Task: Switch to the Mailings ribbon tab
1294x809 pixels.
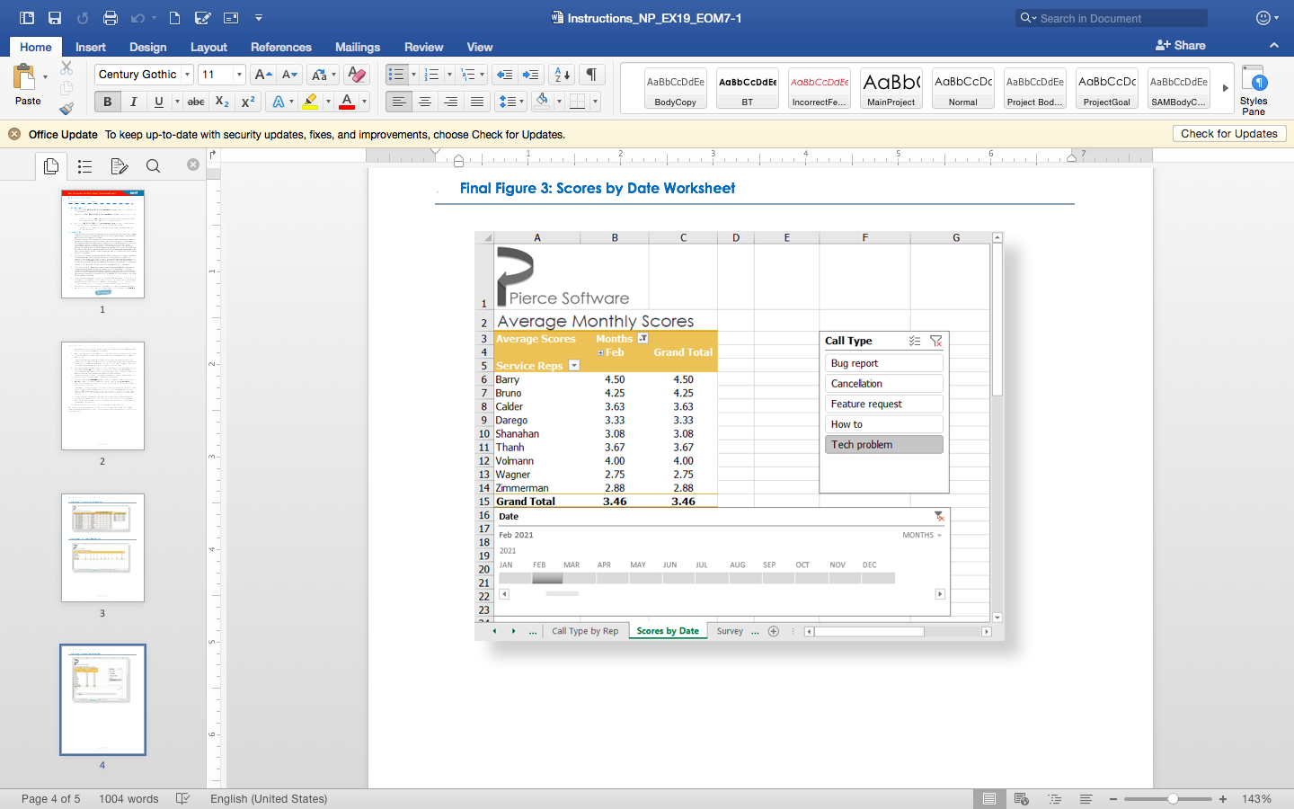Action: point(357,47)
